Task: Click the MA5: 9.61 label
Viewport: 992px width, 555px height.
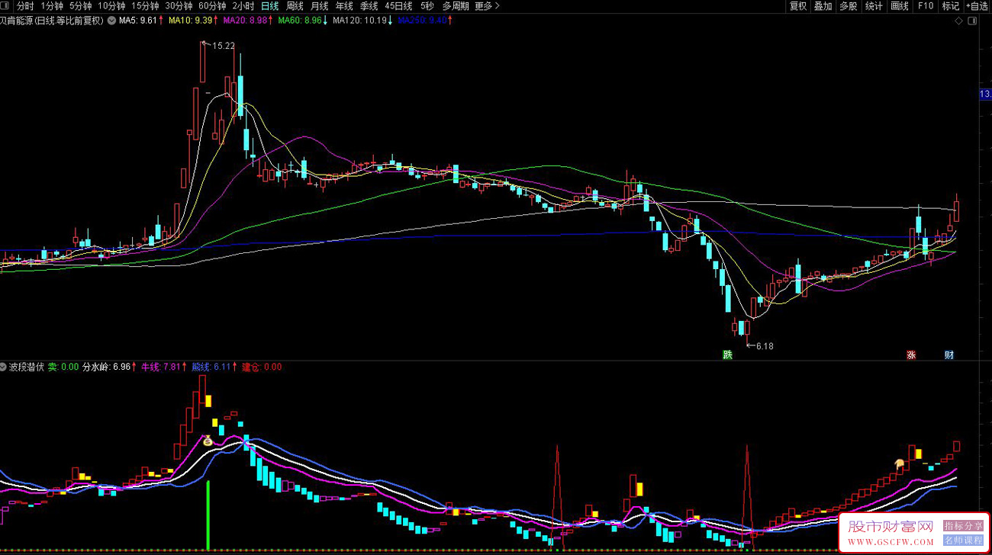Action: point(140,21)
